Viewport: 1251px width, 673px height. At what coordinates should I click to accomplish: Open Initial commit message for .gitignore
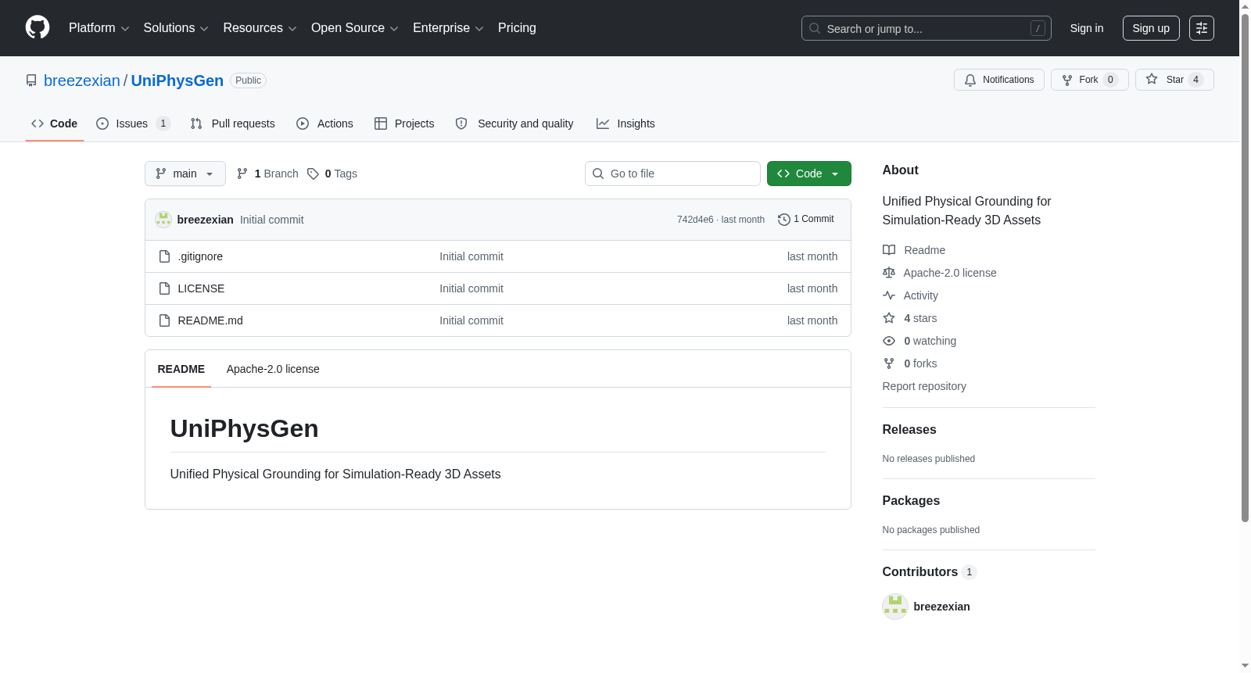(x=471, y=256)
